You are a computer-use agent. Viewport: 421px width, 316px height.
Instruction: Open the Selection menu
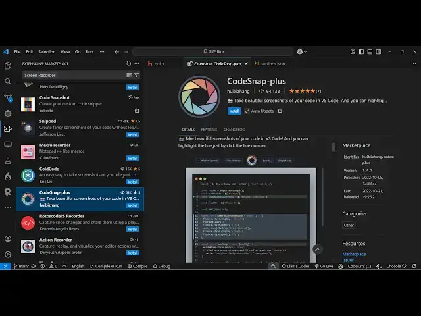click(47, 51)
